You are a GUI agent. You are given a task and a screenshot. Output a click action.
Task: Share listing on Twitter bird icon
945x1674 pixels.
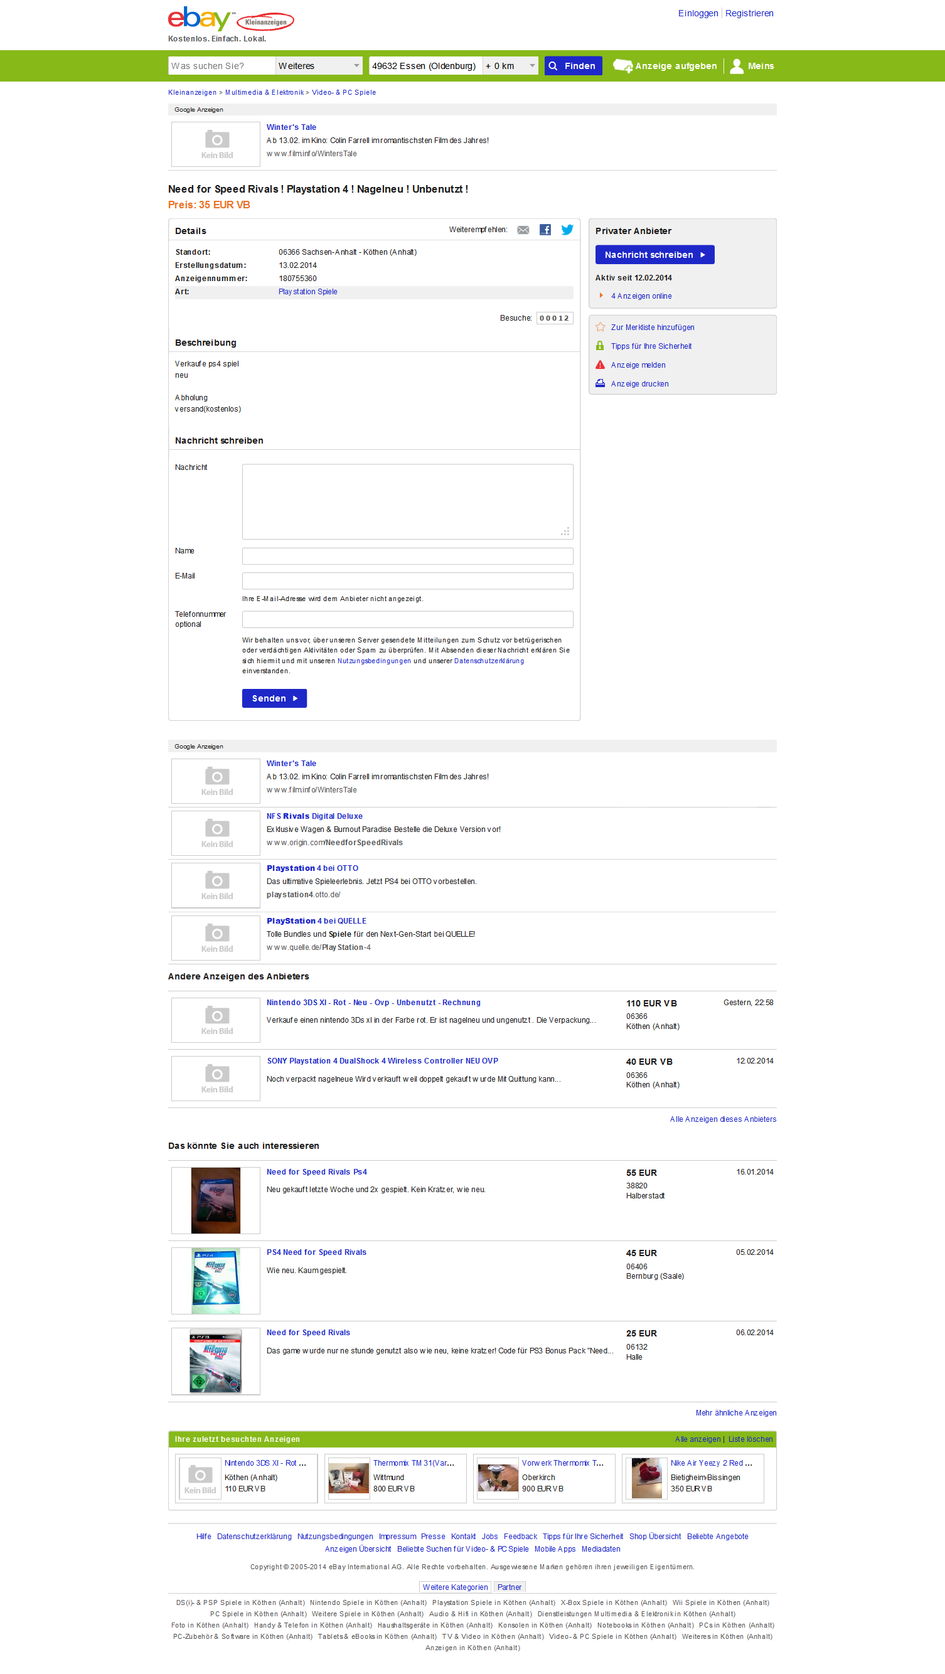[567, 230]
